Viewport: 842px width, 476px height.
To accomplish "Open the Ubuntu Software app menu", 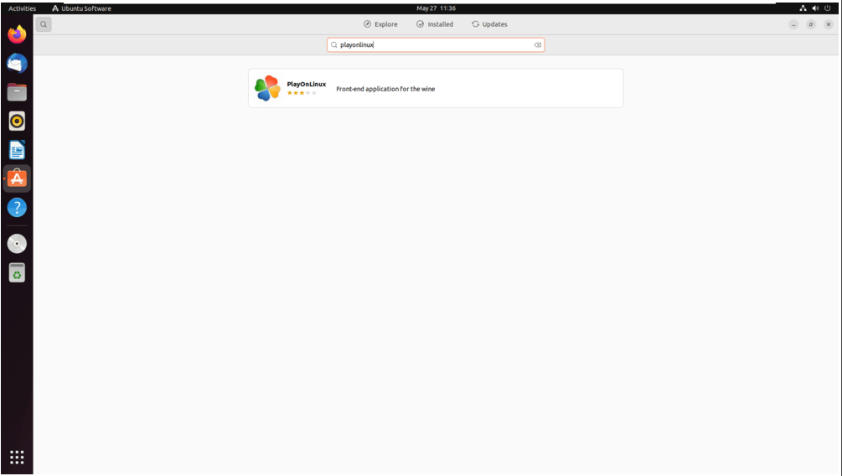I will [81, 8].
